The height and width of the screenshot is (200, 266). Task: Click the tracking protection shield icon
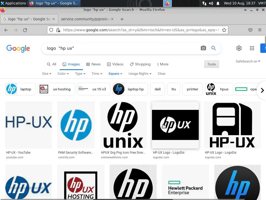pos(51,30)
